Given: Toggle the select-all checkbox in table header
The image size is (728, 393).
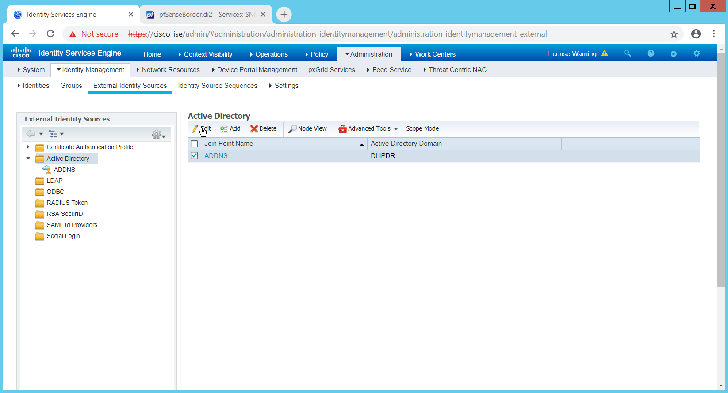Looking at the screenshot, I should (194, 144).
